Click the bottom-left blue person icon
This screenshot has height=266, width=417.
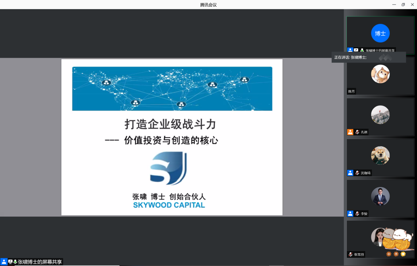pyautogui.click(x=4, y=262)
